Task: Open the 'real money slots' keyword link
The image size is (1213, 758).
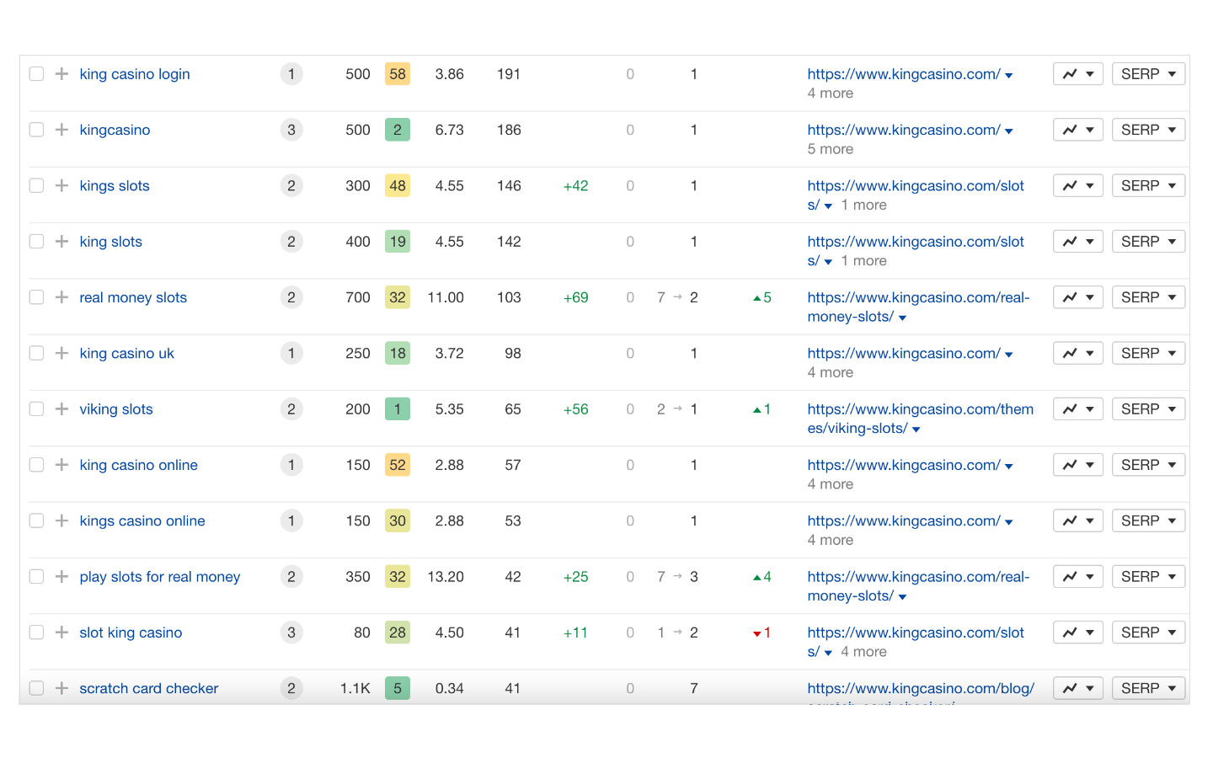Action: tap(133, 297)
